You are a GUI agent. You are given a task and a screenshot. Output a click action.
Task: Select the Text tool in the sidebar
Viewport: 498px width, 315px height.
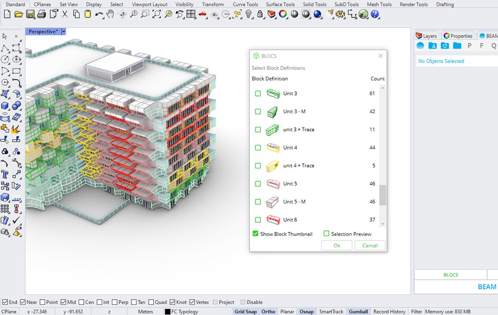pyautogui.click(x=5, y=174)
